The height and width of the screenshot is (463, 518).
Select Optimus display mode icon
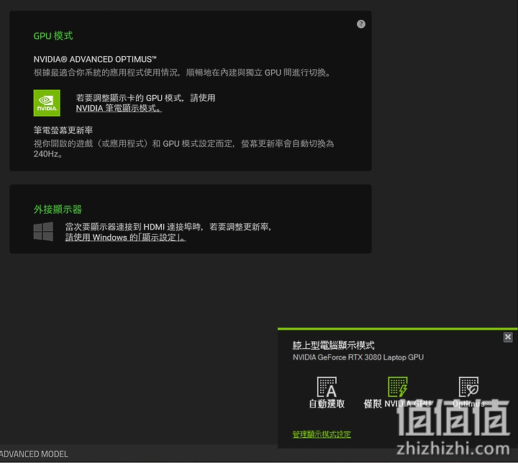(468, 387)
